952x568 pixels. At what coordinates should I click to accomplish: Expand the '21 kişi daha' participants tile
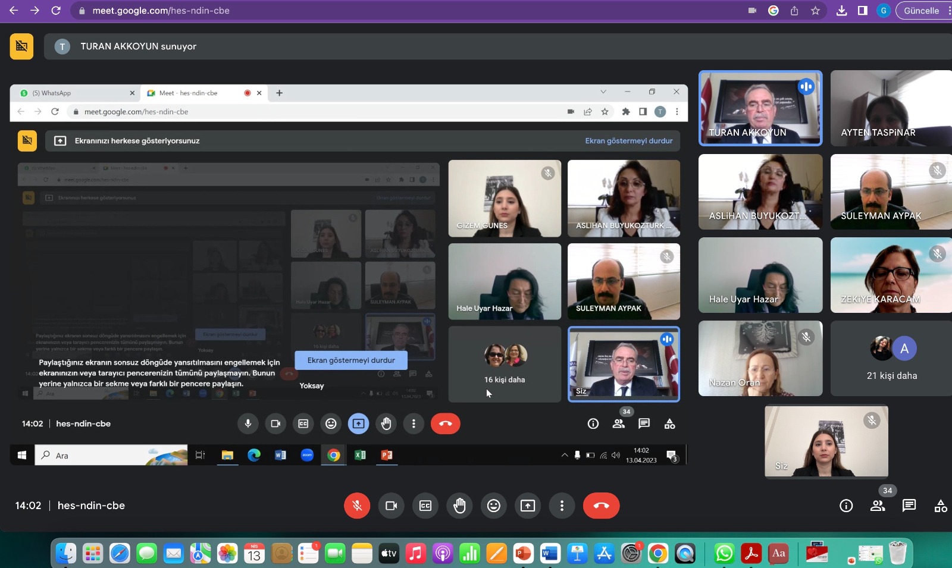coord(891,359)
